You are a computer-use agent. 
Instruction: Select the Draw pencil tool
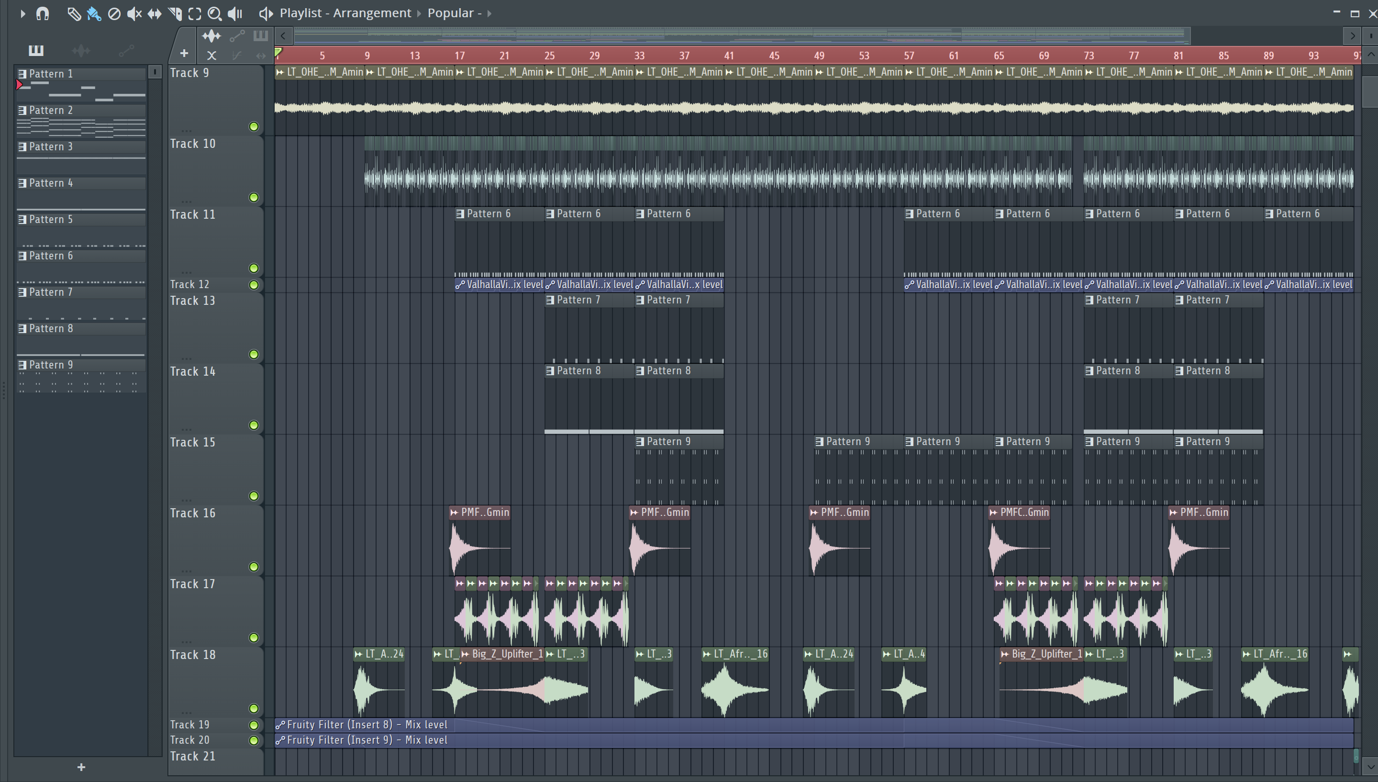74,13
